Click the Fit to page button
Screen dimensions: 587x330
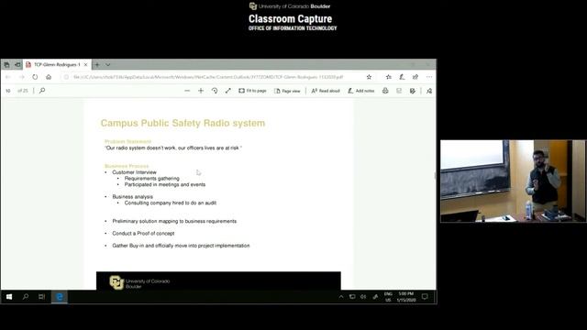pos(252,91)
